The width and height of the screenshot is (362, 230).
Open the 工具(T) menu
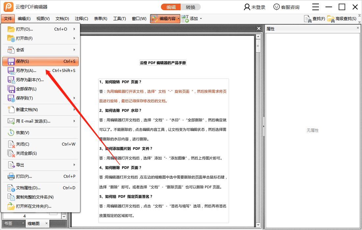[119, 19]
